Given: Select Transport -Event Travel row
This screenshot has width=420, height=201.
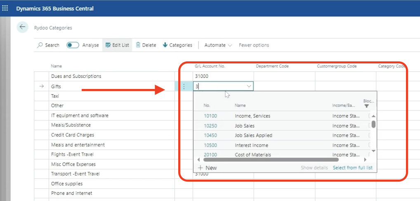Looking at the screenshot, I should (75, 174).
